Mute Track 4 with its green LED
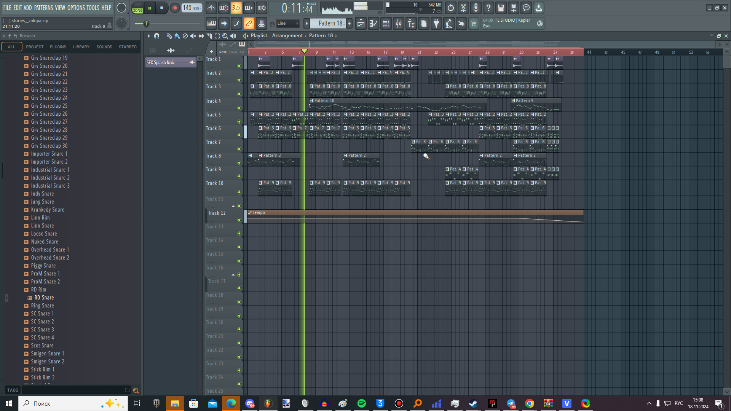Image resolution: width=731 pixels, height=411 pixels. [239, 108]
